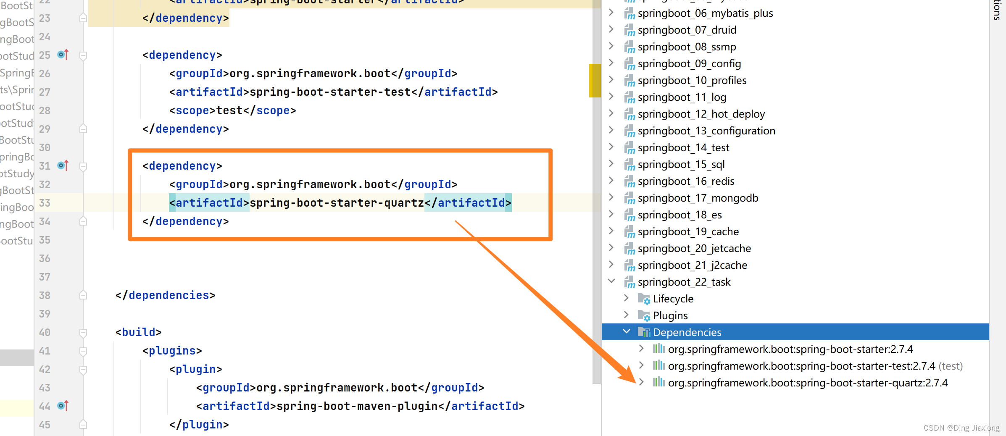Click Maven module icon for springboot_21_j2cache
1006x436 pixels.
click(629, 265)
